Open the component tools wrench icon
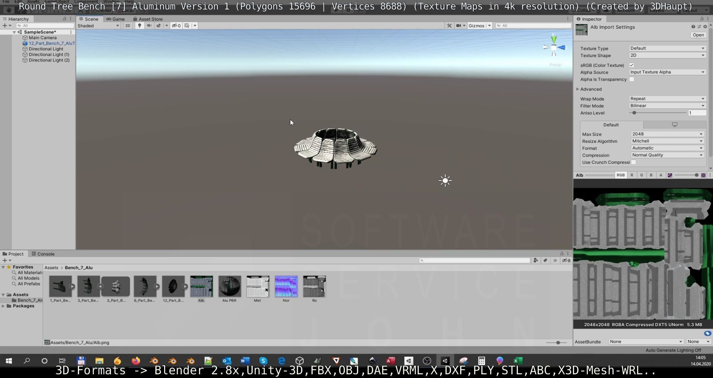This screenshot has height=378, width=713. click(x=449, y=26)
